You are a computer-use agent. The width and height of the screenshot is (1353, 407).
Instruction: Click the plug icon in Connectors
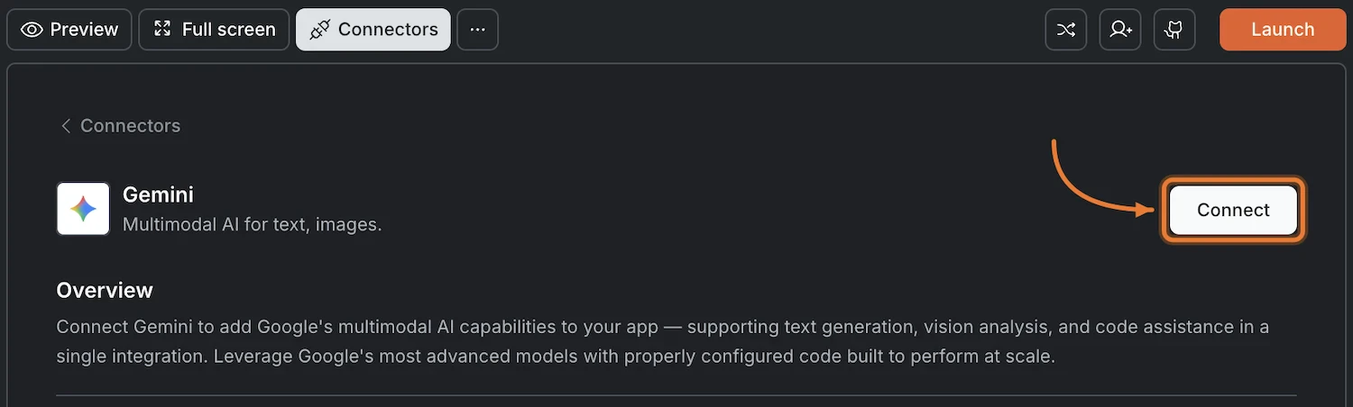319,30
